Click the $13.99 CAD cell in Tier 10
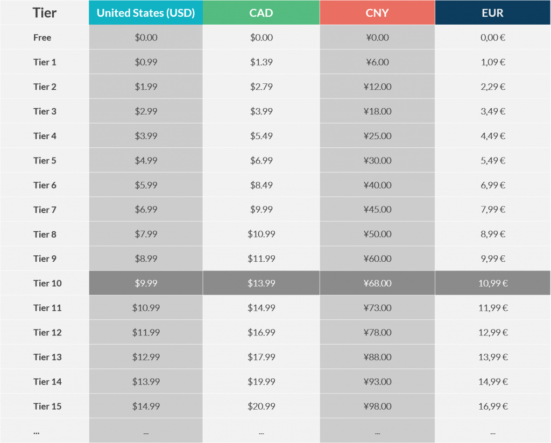The image size is (551, 443). (x=261, y=283)
